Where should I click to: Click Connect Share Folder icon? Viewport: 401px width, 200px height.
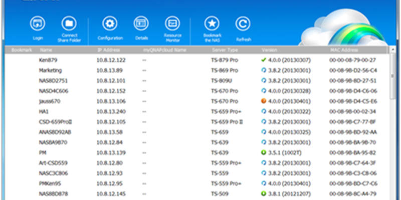pyautogui.click(x=69, y=23)
